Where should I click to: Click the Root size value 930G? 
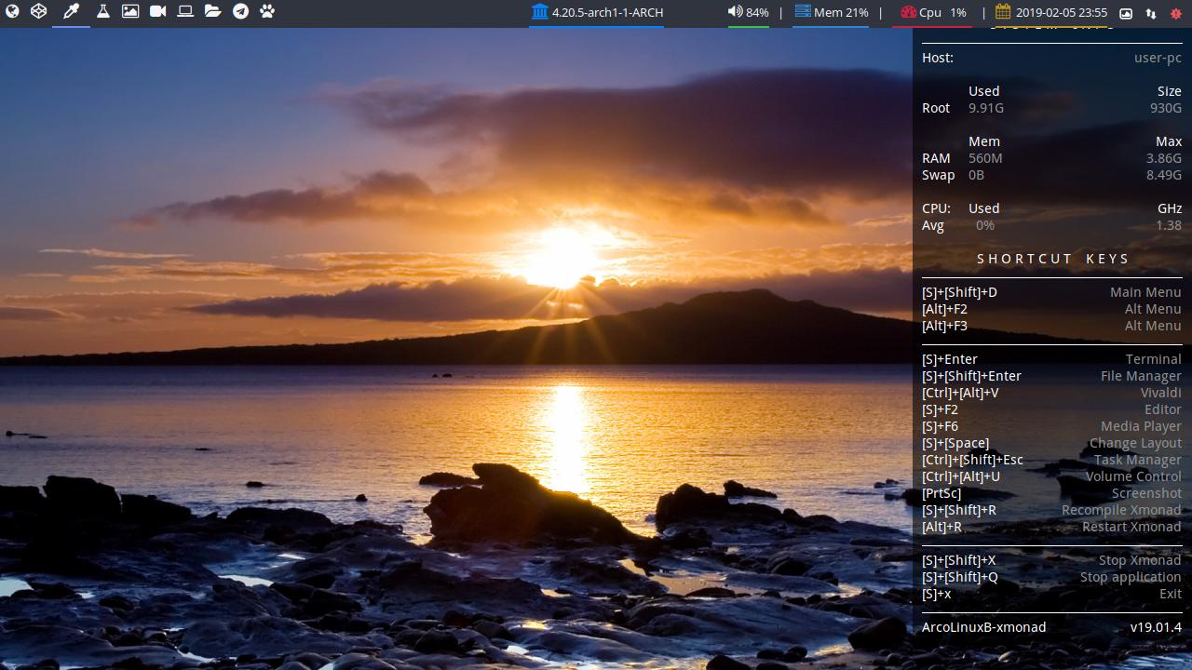(x=1166, y=108)
